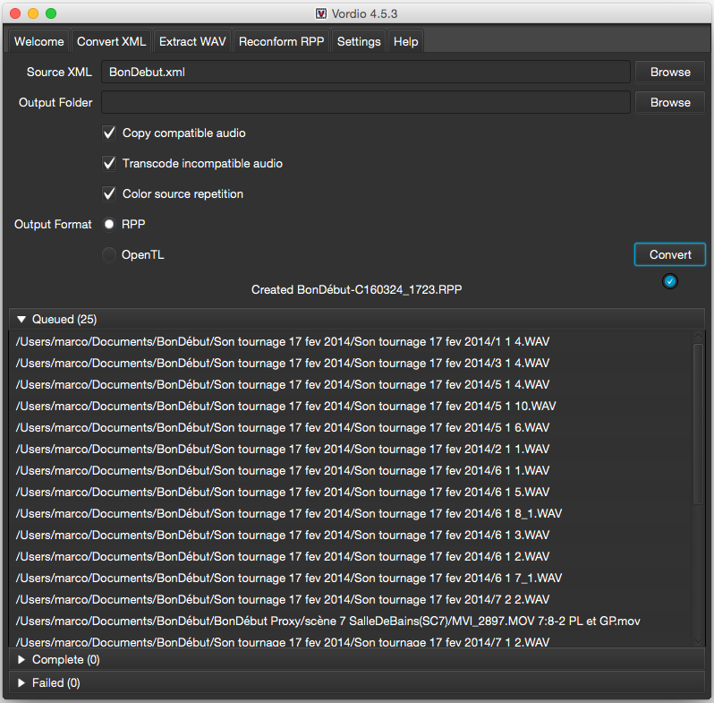The width and height of the screenshot is (714, 703).
Task: Open the Help tab
Action: [405, 41]
